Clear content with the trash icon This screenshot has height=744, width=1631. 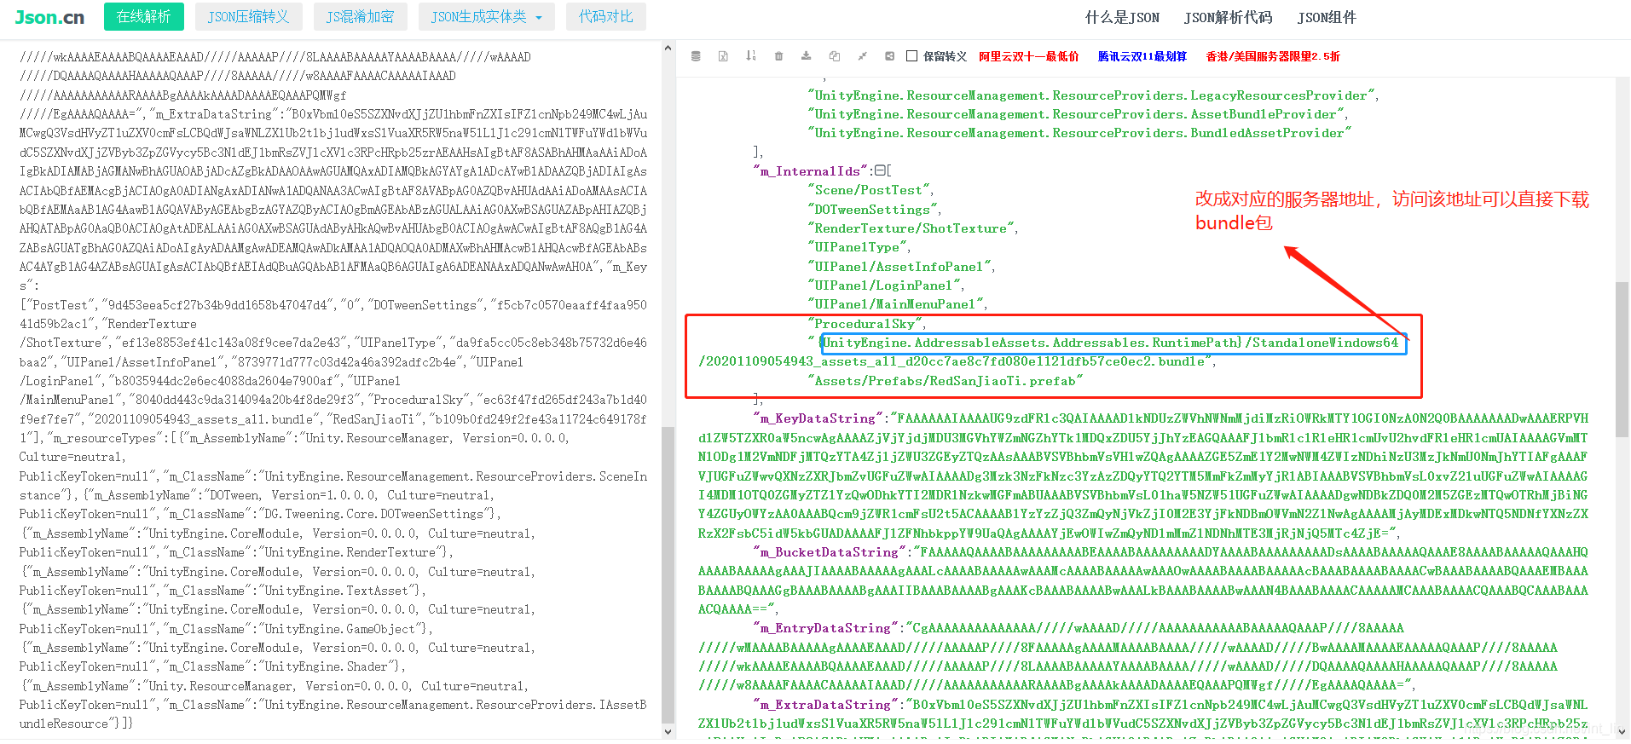[778, 56]
